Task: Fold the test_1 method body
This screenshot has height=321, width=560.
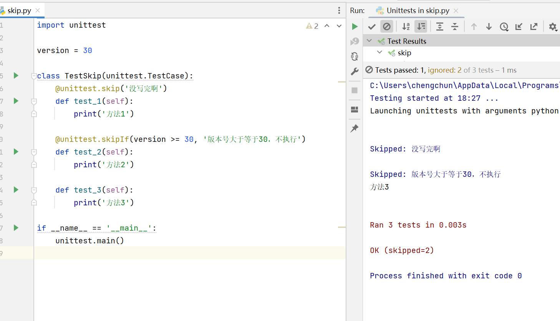Action: click(x=34, y=101)
